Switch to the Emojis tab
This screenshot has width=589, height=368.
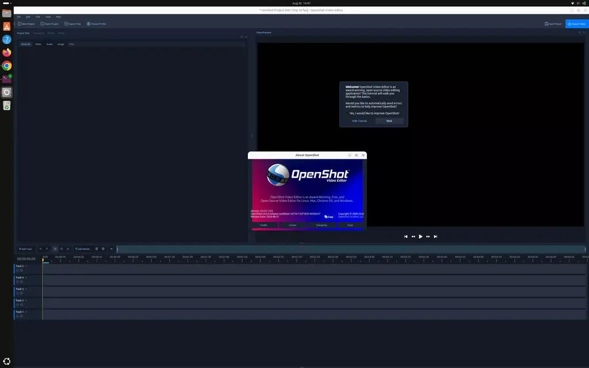pos(61,33)
